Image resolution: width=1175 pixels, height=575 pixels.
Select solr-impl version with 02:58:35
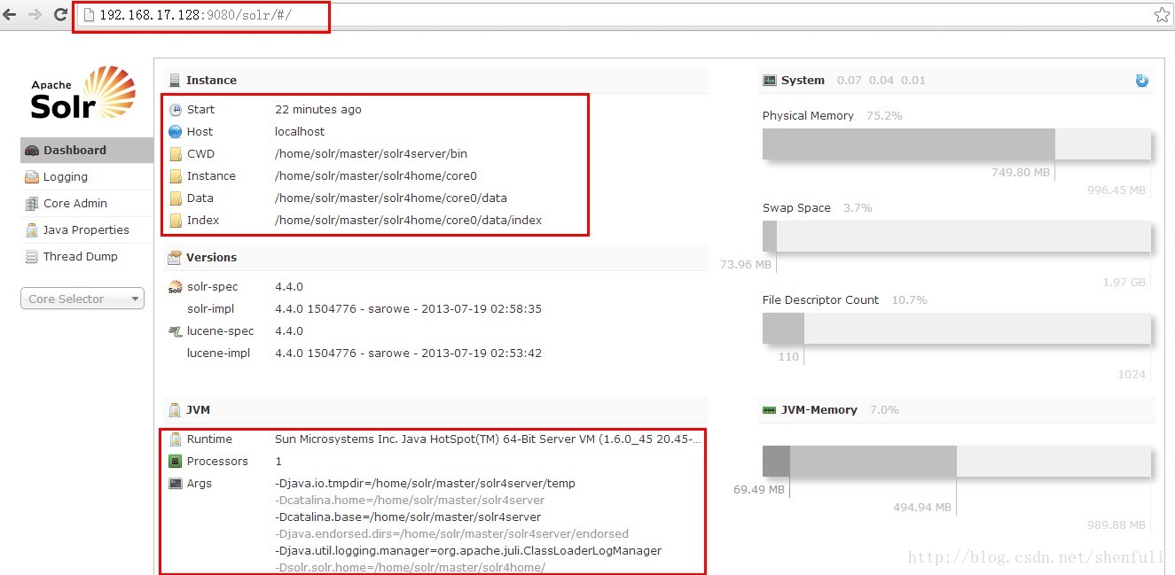click(408, 309)
